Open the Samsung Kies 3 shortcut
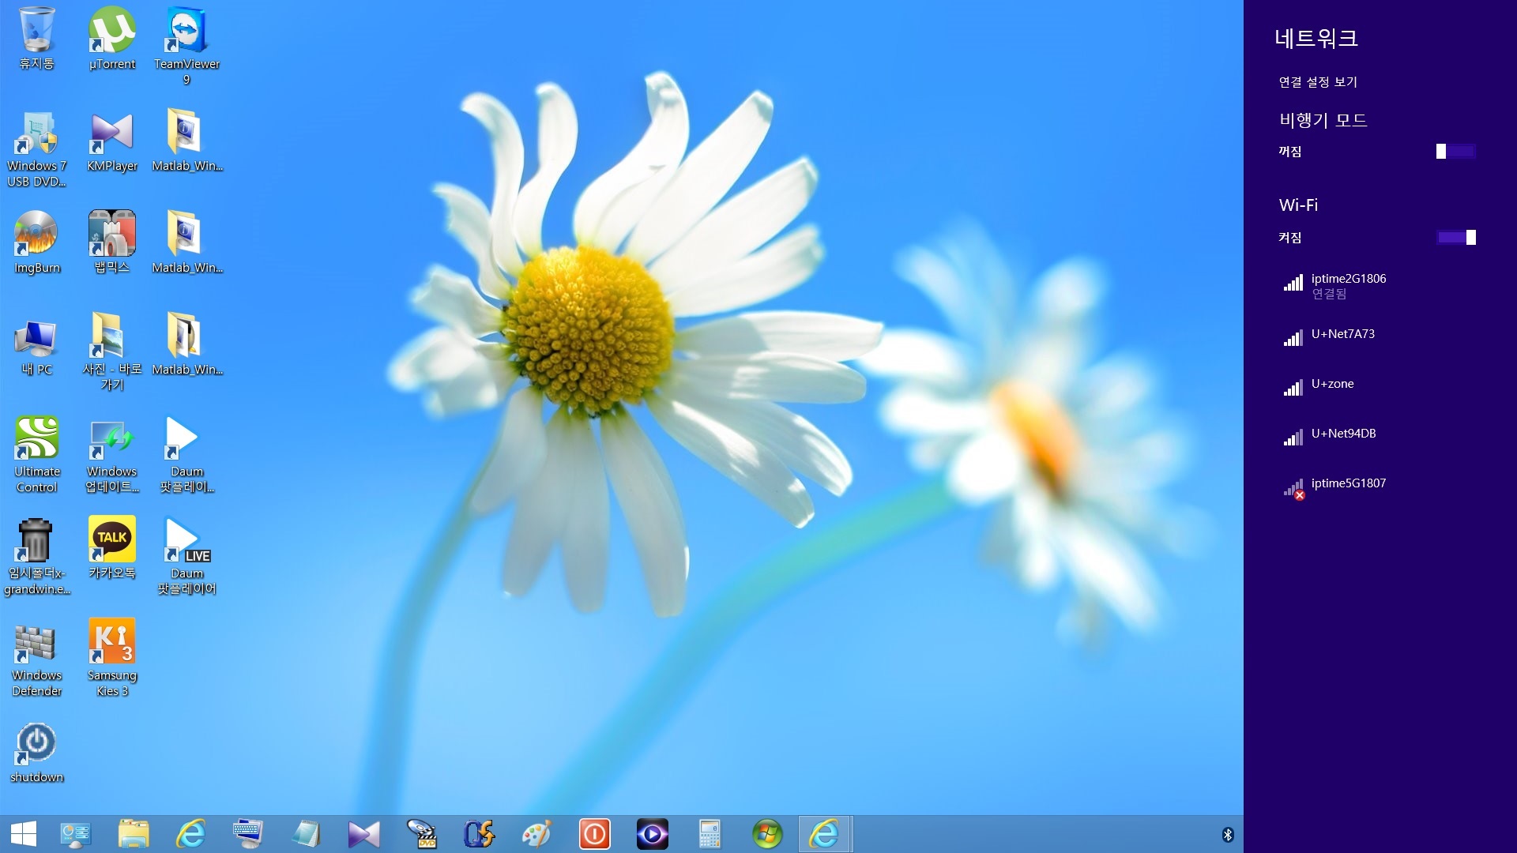 click(112, 658)
